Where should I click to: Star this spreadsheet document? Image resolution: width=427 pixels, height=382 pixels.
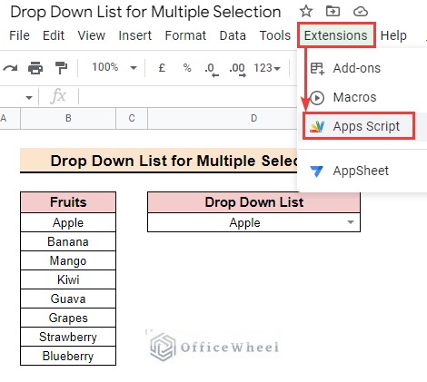coord(306,12)
